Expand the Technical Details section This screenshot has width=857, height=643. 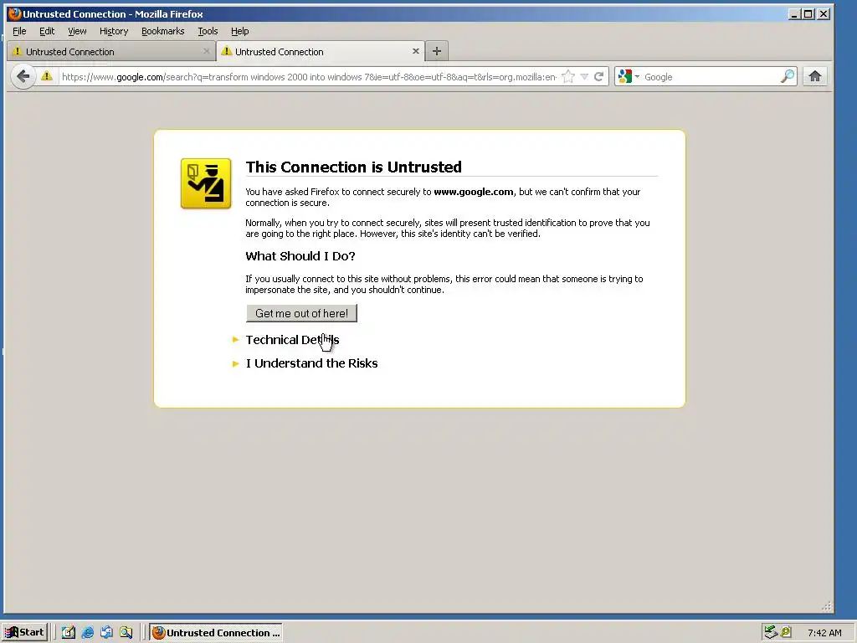pos(292,340)
